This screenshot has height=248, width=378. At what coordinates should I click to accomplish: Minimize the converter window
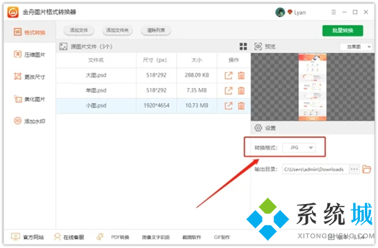344,12
